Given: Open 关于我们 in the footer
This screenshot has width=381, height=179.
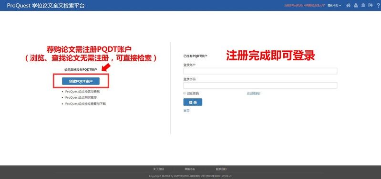Looking at the screenshot, I should (x=158, y=169).
